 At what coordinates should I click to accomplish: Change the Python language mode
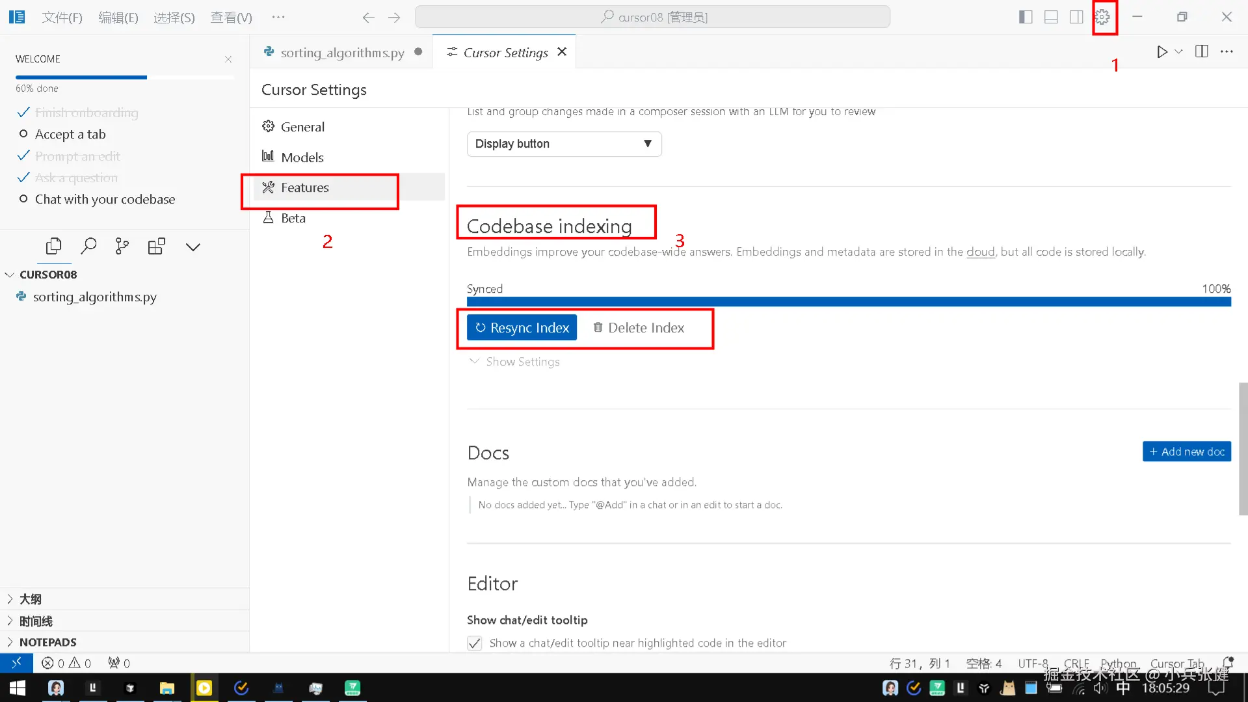[x=1119, y=663]
